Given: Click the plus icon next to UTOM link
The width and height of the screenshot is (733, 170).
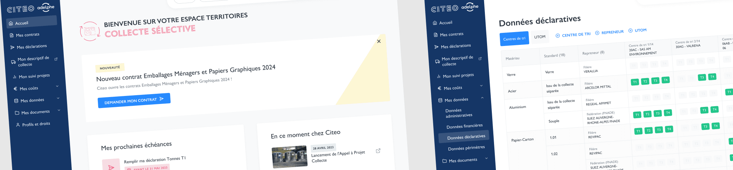Looking at the screenshot, I should click(x=630, y=31).
